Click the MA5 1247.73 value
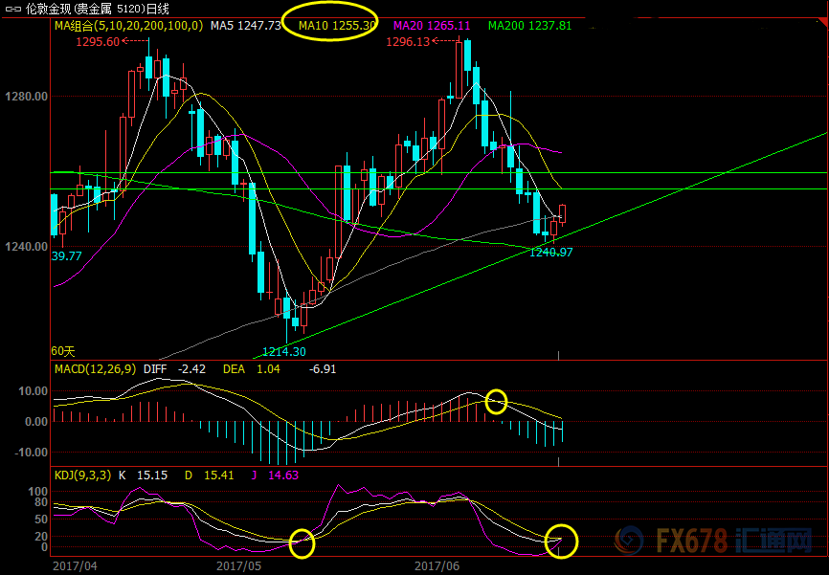This screenshot has height=575, width=829. pyautogui.click(x=246, y=26)
